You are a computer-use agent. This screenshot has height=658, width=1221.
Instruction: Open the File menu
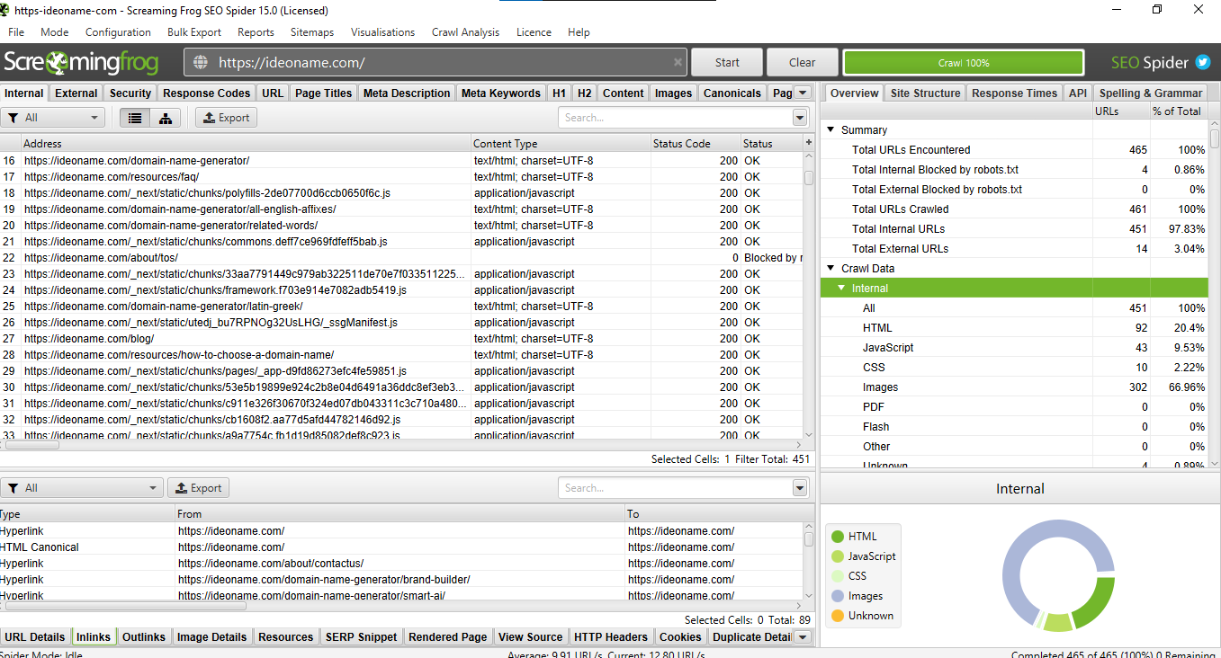16,32
